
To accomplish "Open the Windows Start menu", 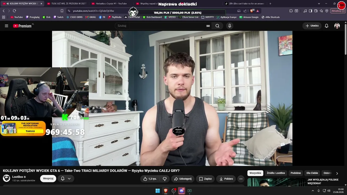I will [x=158, y=191].
